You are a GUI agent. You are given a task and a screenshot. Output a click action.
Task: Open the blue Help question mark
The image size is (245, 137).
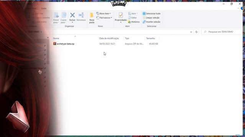point(242,8)
